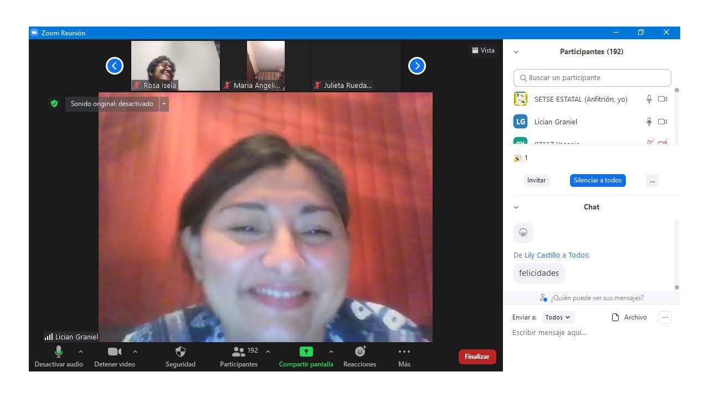The width and height of the screenshot is (709, 398).
Task: Open the Enviar a Todos dropdown
Action: click(x=557, y=317)
